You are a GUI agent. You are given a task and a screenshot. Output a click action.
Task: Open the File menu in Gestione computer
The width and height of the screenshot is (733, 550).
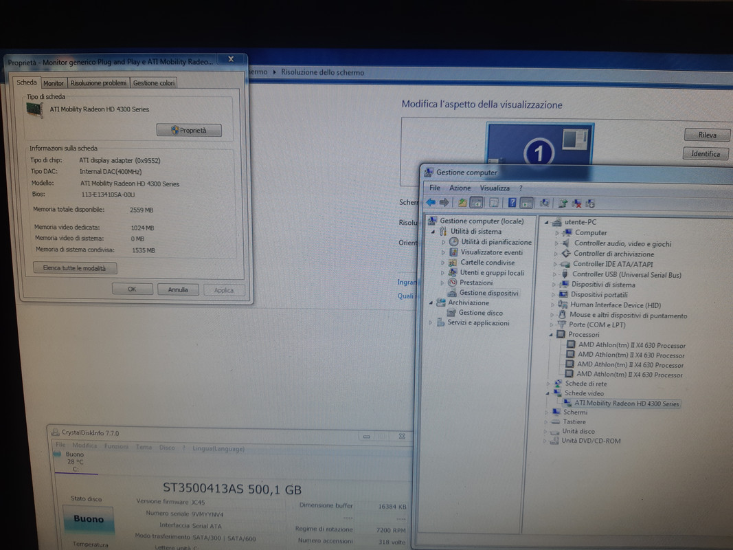435,188
